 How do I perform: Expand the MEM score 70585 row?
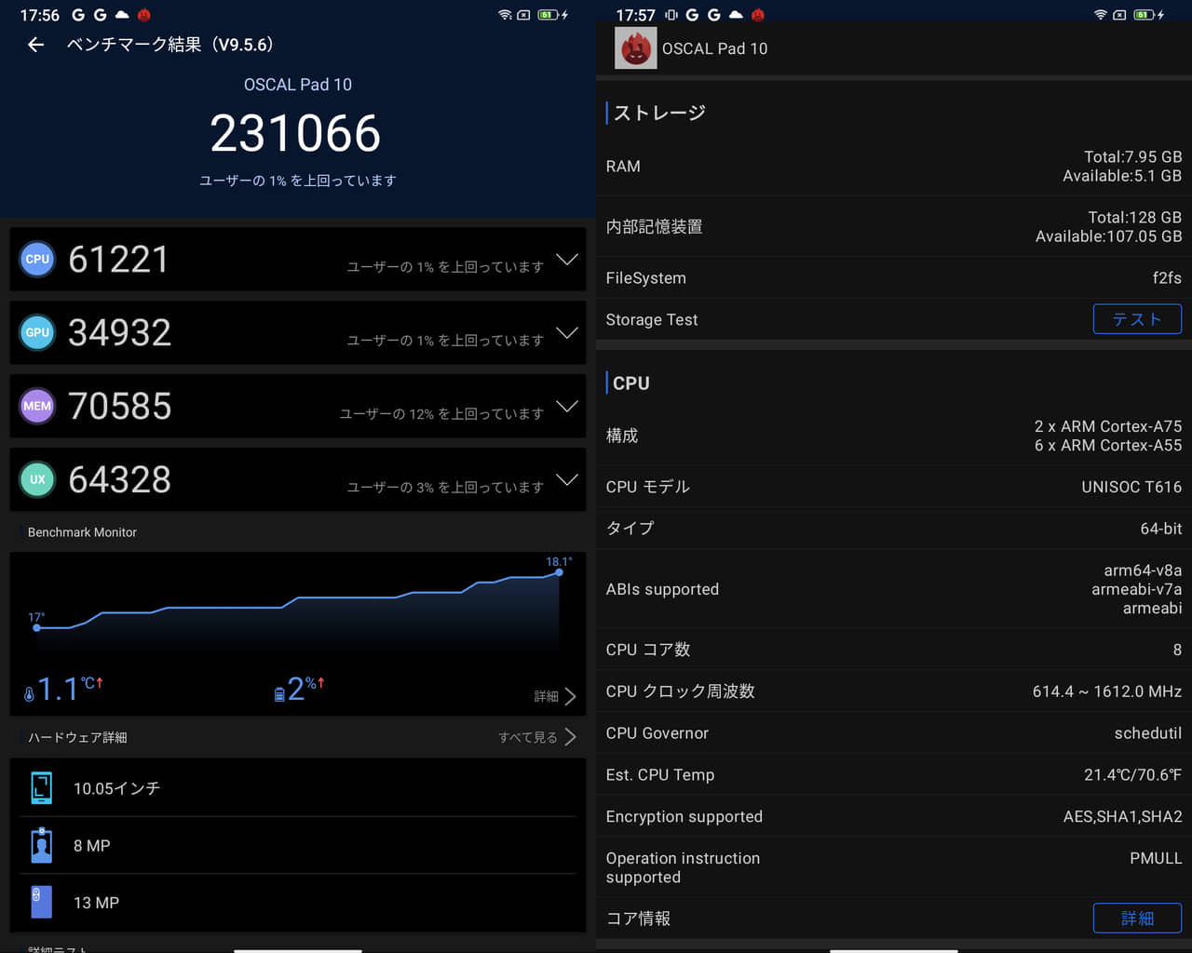pyautogui.click(x=566, y=406)
